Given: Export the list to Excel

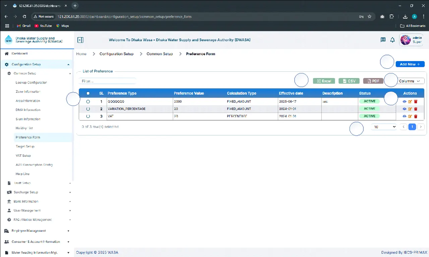Looking at the screenshot, I should click(x=324, y=81).
